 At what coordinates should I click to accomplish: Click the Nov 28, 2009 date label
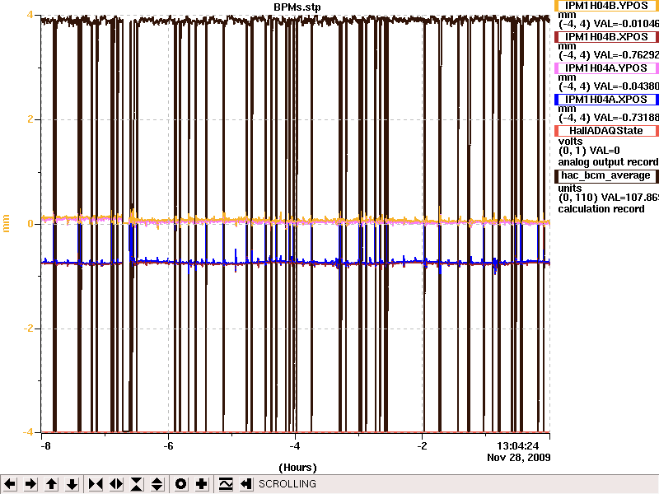(519, 458)
